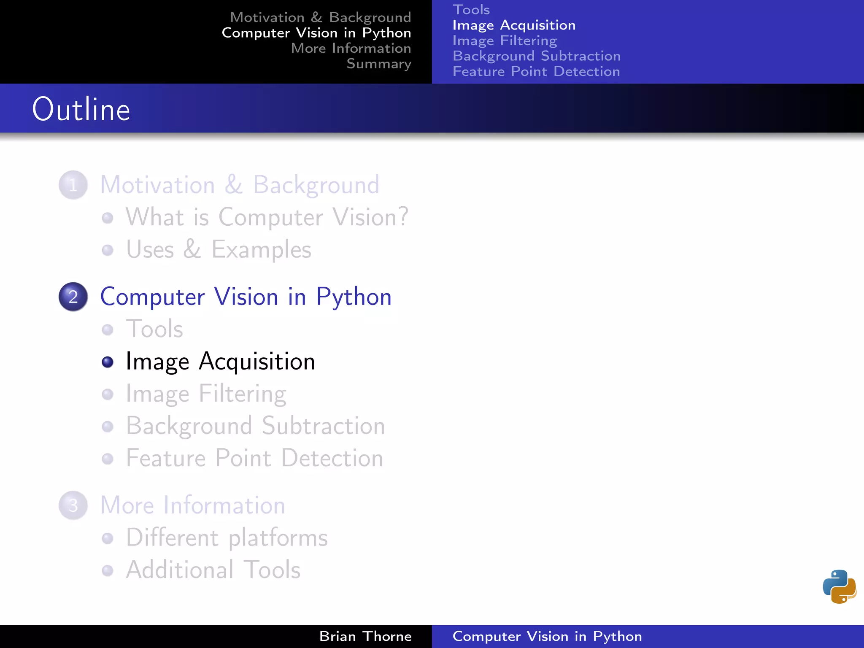864x648 pixels.
Task: Open outline item 'Different platforms'
Action: pos(227,537)
